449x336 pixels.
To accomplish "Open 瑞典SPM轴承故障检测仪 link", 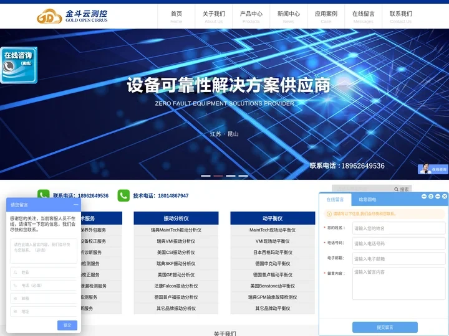I will click(273, 297).
